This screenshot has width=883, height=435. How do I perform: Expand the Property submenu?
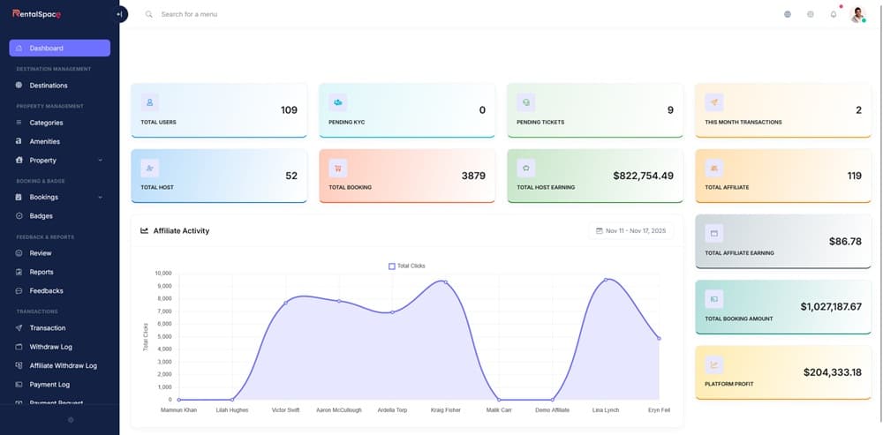pos(100,161)
